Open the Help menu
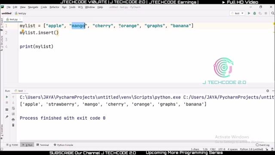Viewport: 275px width, 155px height. pyautogui.click(x=100, y=7)
